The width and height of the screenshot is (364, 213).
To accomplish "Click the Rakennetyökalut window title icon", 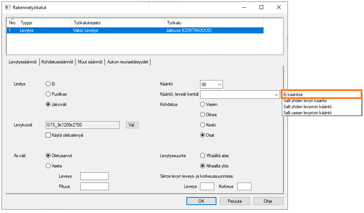I will point(8,7).
